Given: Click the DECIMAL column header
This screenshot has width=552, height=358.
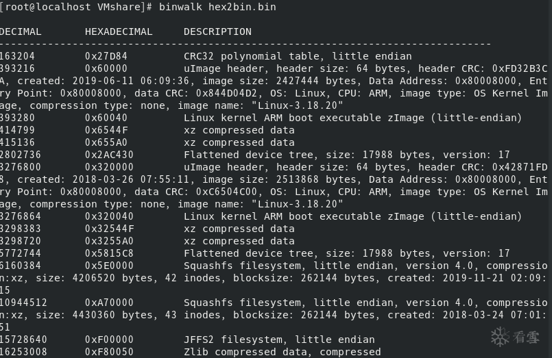Looking at the screenshot, I should pos(21,31).
